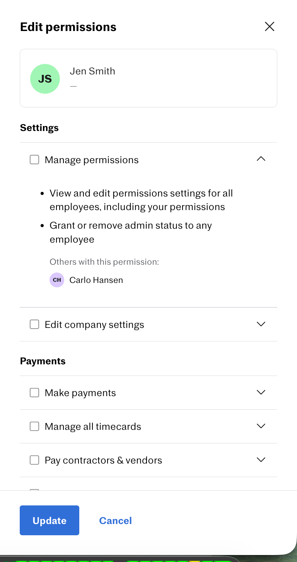
Task: Open Pay contractors & vendors chevron
Action: click(261, 460)
